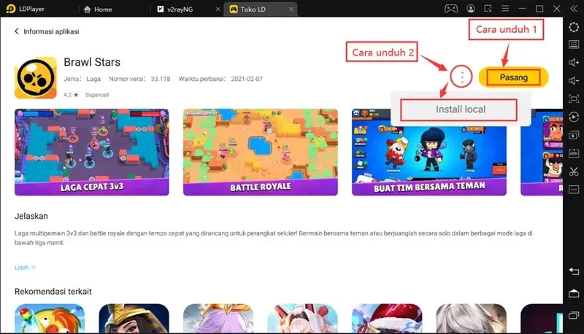Image resolution: width=584 pixels, height=334 pixels.
Task: Close the v2rayNG tab
Action: click(x=218, y=9)
